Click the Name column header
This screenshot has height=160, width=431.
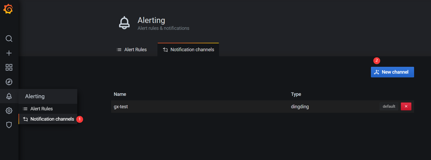tap(120, 94)
